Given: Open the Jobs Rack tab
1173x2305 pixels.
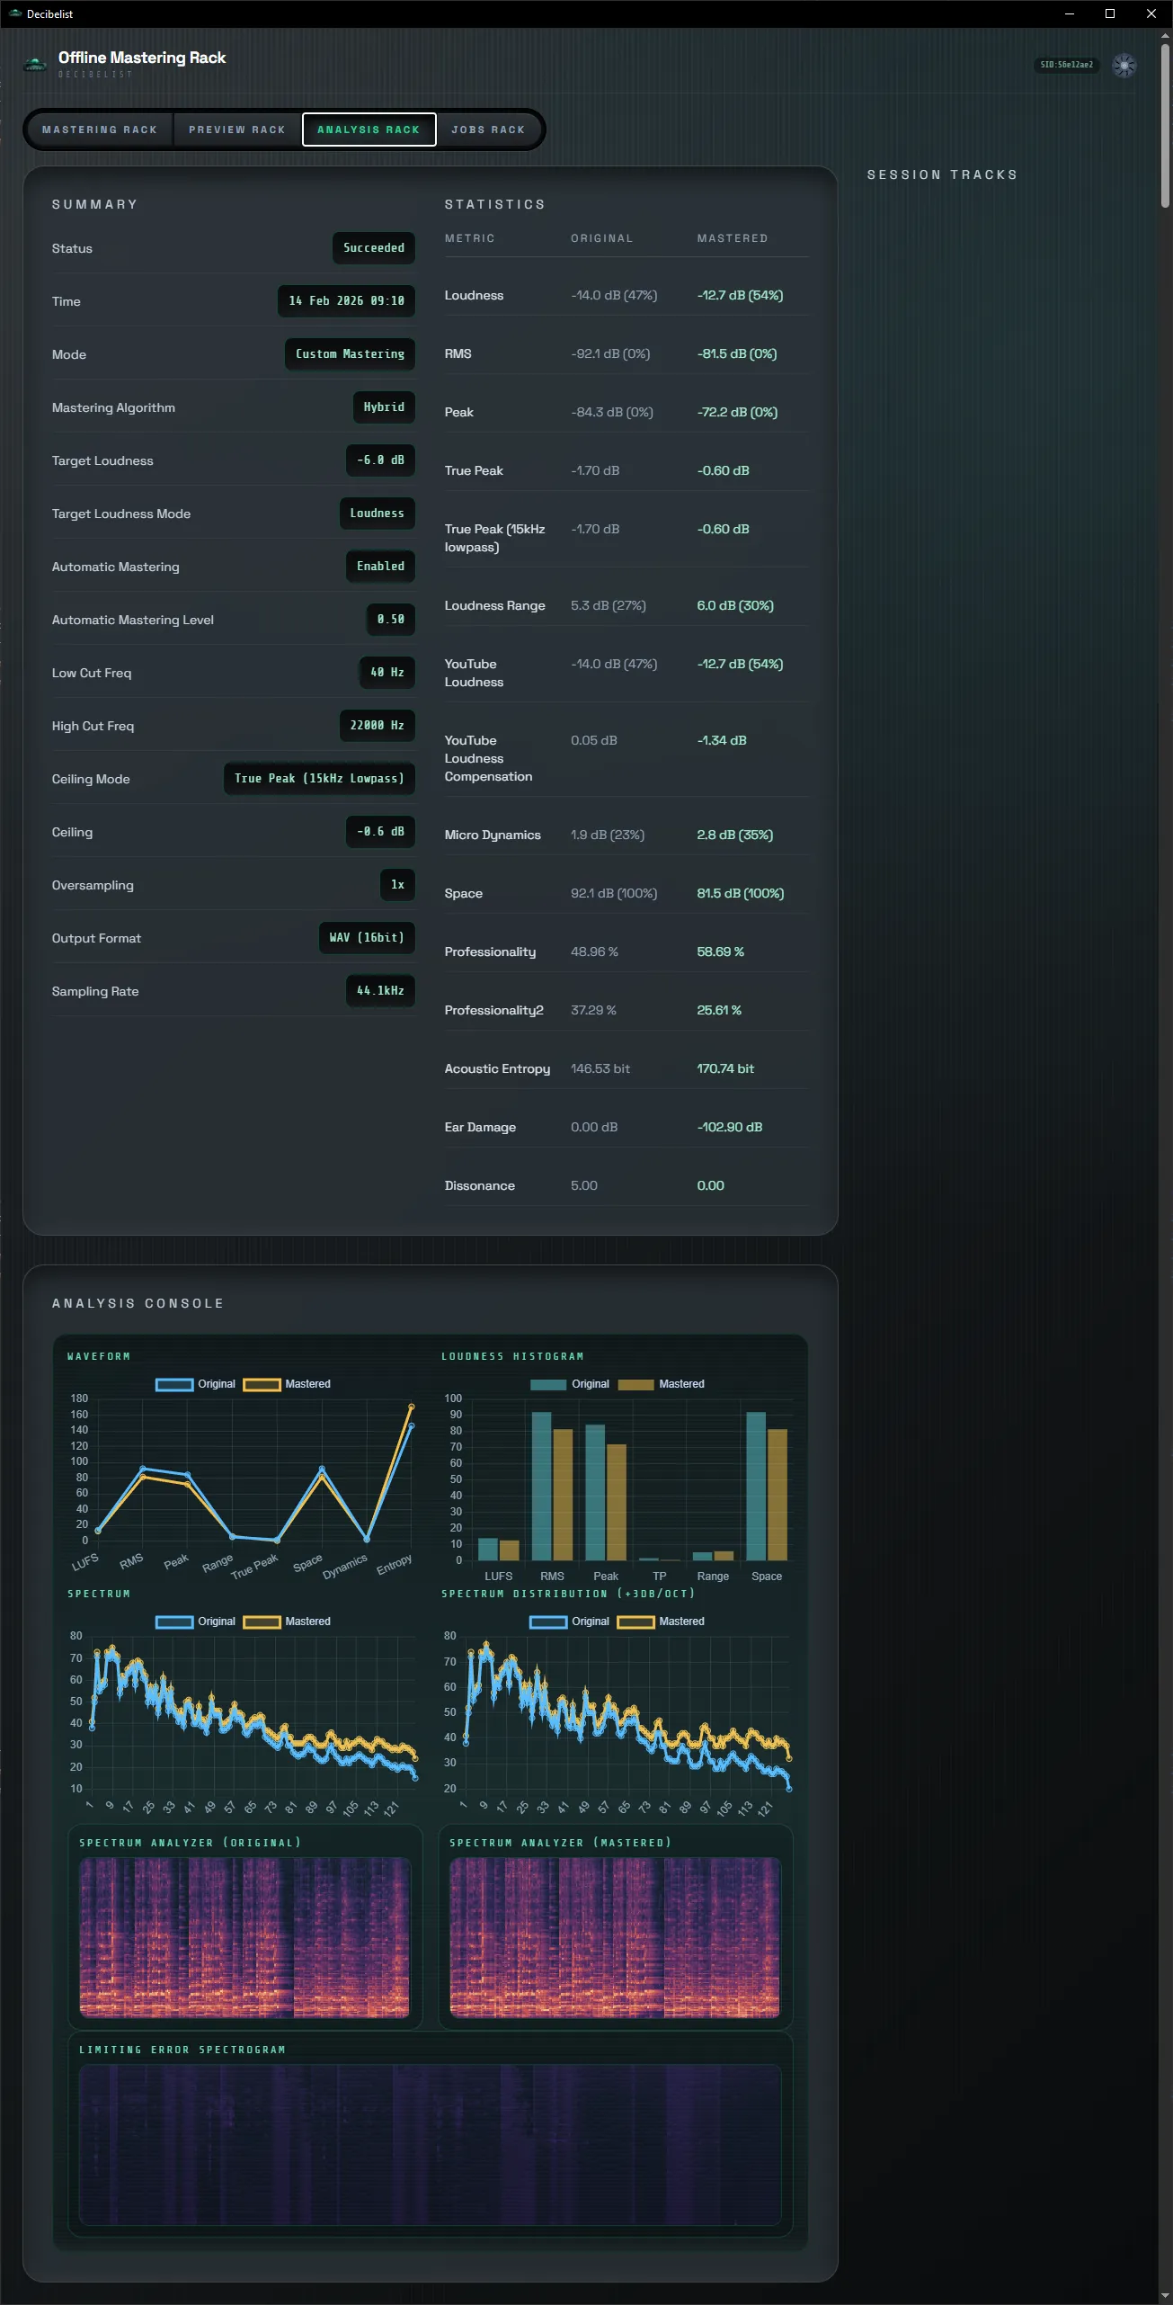Looking at the screenshot, I should pyautogui.click(x=488, y=130).
